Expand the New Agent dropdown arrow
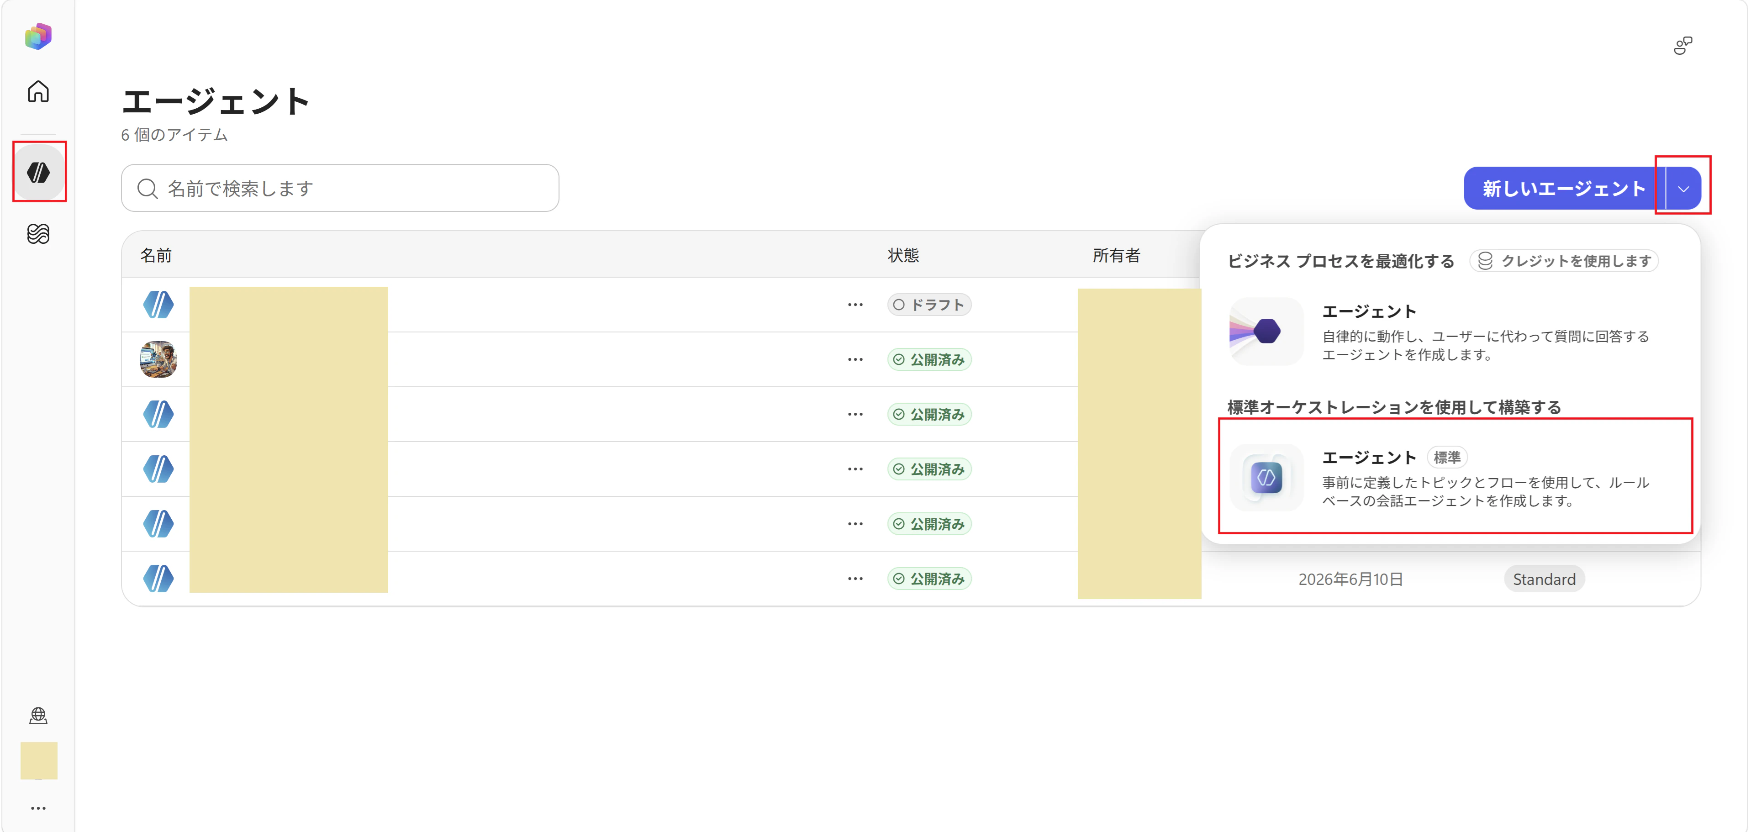The height and width of the screenshot is (832, 1751). click(x=1684, y=188)
